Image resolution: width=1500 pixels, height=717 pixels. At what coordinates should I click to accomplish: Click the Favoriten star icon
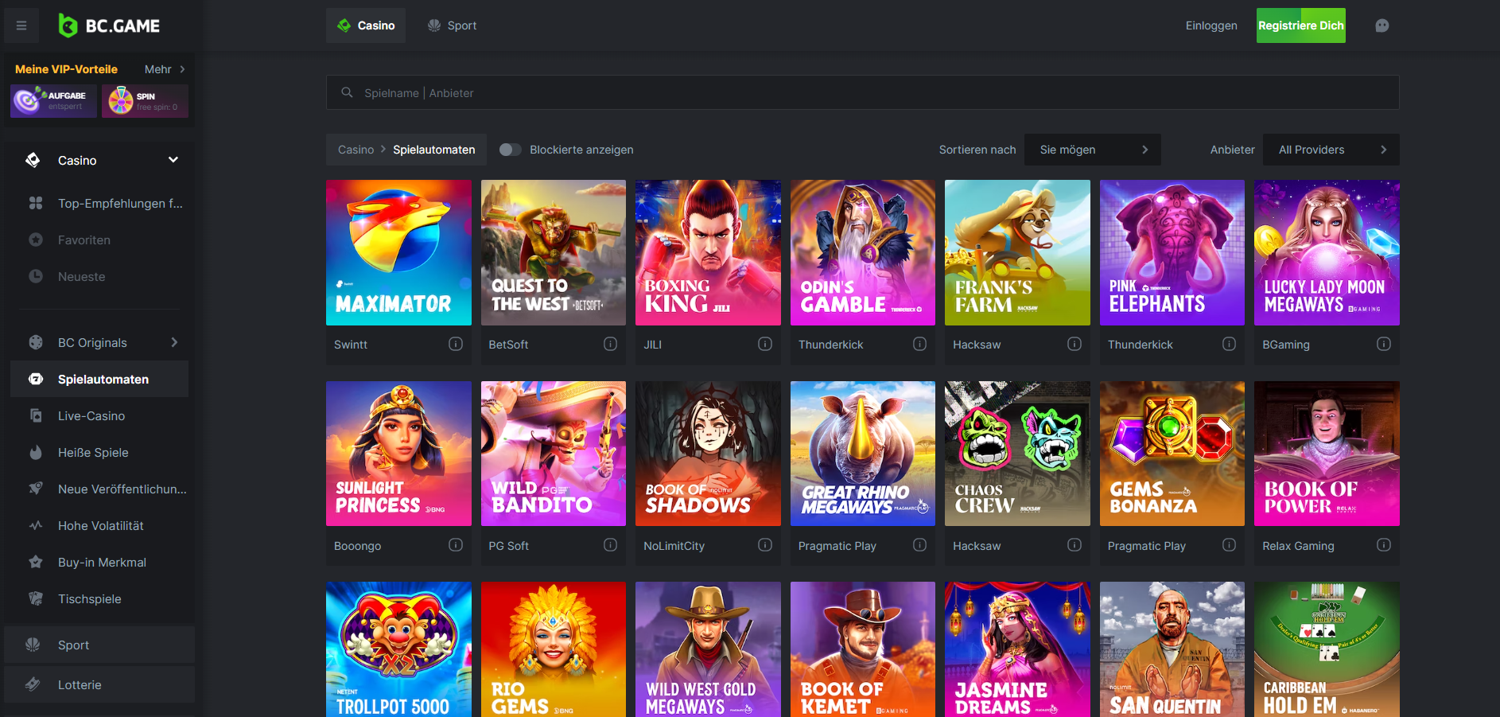(36, 240)
